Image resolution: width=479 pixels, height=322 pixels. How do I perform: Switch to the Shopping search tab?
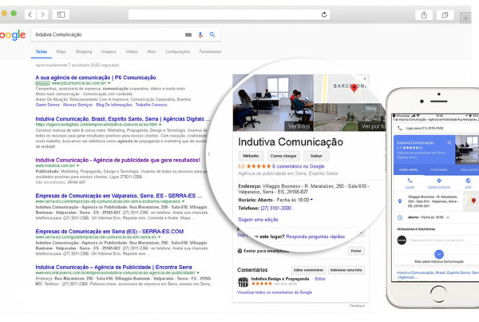(84, 52)
